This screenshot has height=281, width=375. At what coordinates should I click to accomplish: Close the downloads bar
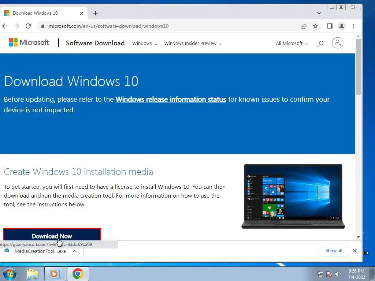pos(354,251)
